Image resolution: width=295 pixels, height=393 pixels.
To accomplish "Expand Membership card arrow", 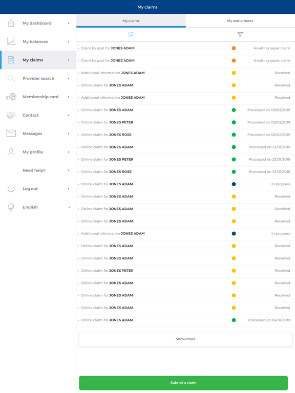I will pyautogui.click(x=69, y=97).
